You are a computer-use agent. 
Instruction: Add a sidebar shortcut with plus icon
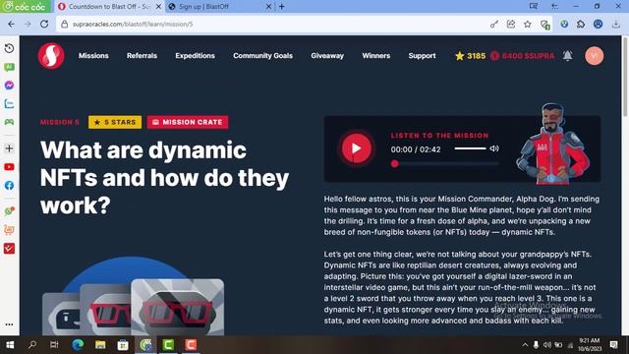click(x=9, y=148)
